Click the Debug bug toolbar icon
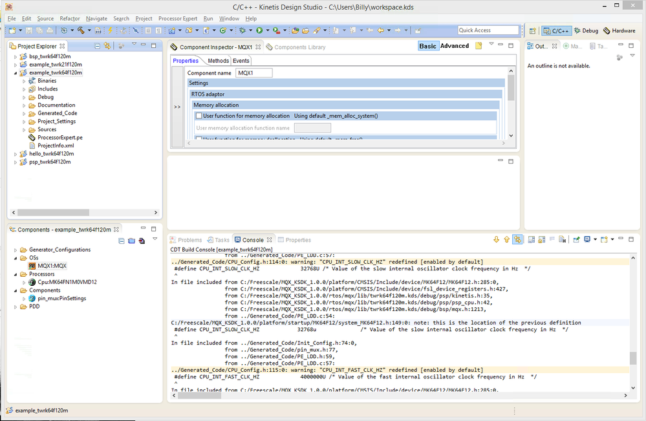The width and height of the screenshot is (646, 421). pyautogui.click(x=242, y=30)
